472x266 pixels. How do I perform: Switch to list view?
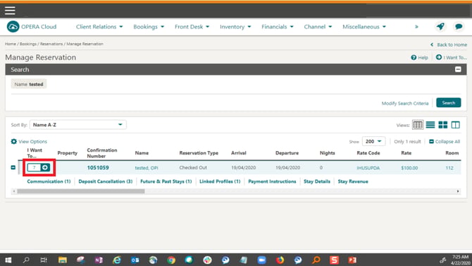tap(430, 125)
